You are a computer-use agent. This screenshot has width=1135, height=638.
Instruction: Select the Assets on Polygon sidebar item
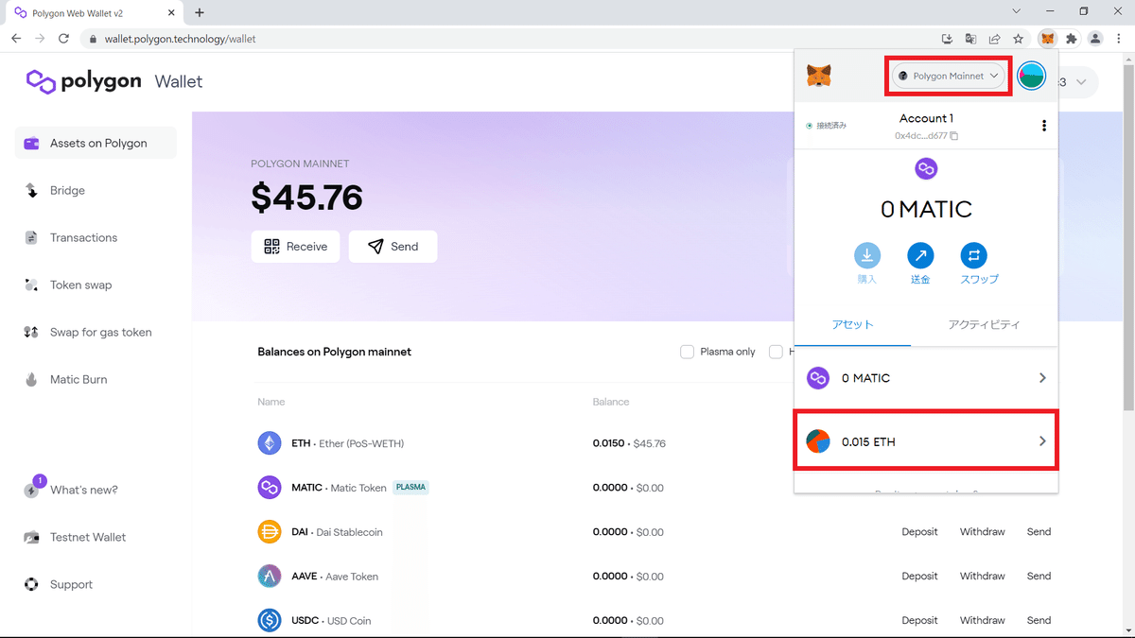(x=96, y=143)
